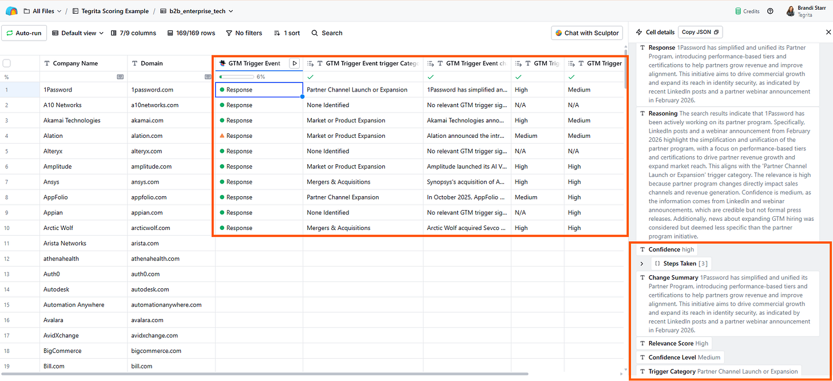Click the autodesk.com domain cell

[171, 289]
